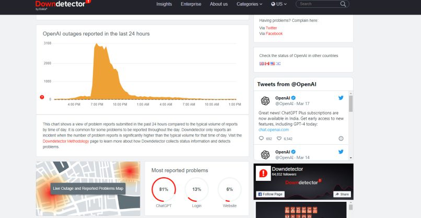
Task: Expand the Categories dropdown menu
Action: (x=249, y=4)
